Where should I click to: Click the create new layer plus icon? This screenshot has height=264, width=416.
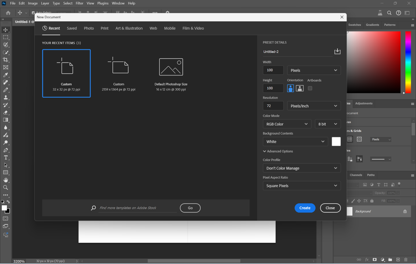point(398,260)
